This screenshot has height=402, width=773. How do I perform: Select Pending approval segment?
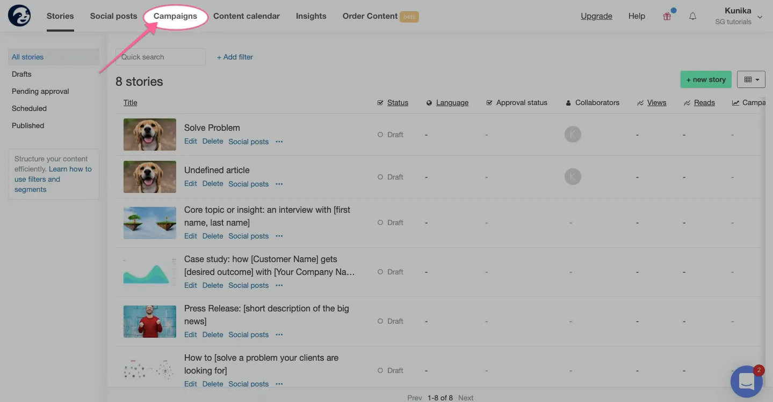[40, 91]
